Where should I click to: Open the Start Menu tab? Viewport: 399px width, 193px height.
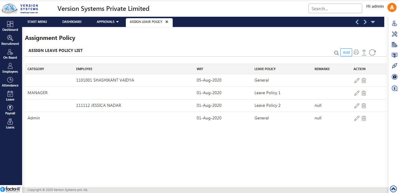[x=37, y=22]
